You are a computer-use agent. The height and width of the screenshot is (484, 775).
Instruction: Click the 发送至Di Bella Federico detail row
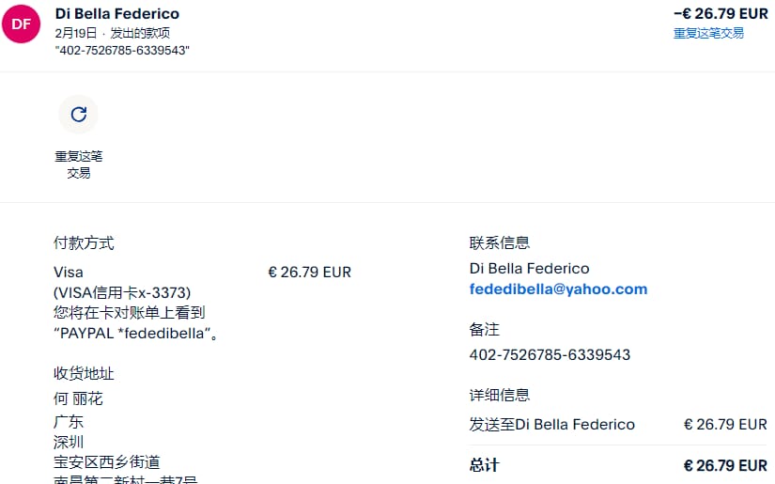point(551,425)
